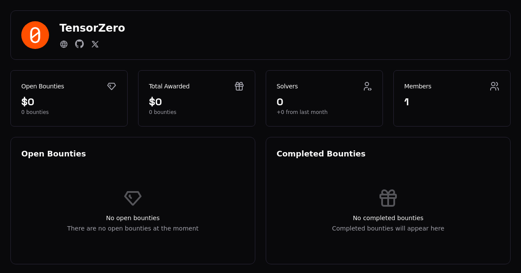Click the Members count value
This screenshot has height=273, width=521.
[406, 102]
